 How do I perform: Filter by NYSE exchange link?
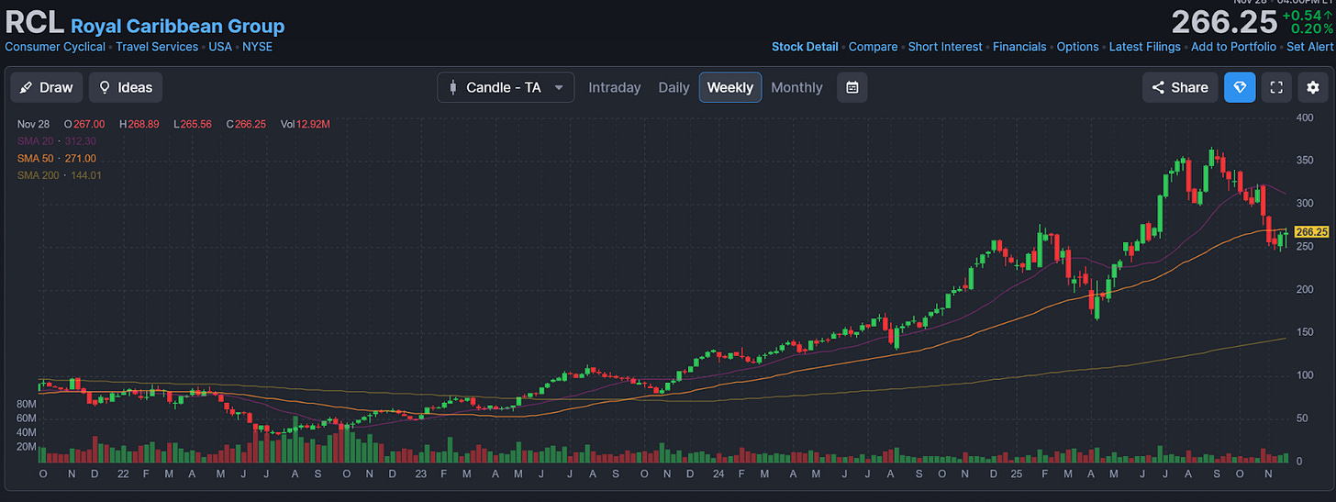pyautogui.click(x=258, y=47)
